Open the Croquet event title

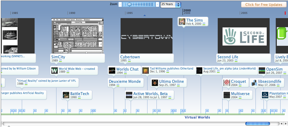pos(238,81)
